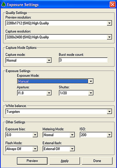The height and width of the screenshot is (168, 117).
Task: Click the Apply button
Action: click(65, 161)
